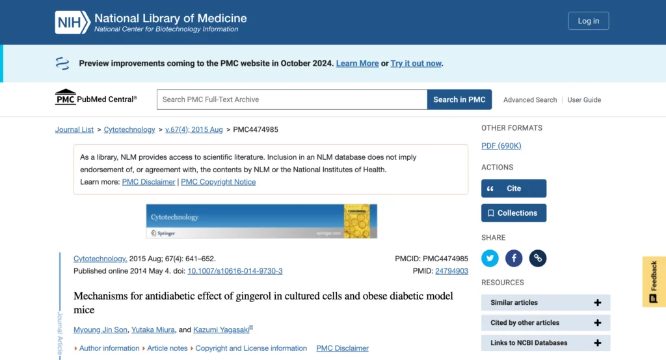The width and height of the screenshot is (666, 360).
Task: Expand the Article notes section
Action: coord(166,348)
